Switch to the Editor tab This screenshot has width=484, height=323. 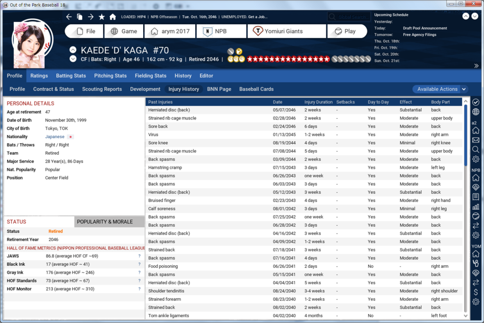pyautogui.click(x=206, y=76)
